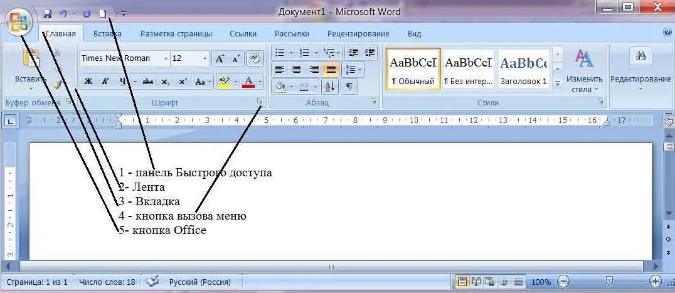Open the Абзац dialog launcher
This screenshot has width=675, height=293.
tap(373, 102)
